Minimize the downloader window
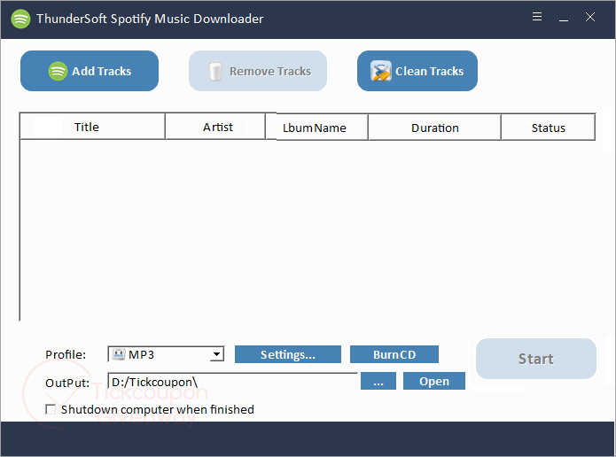The width and height of the screenshot is (616, 457). tap(564, 19)
